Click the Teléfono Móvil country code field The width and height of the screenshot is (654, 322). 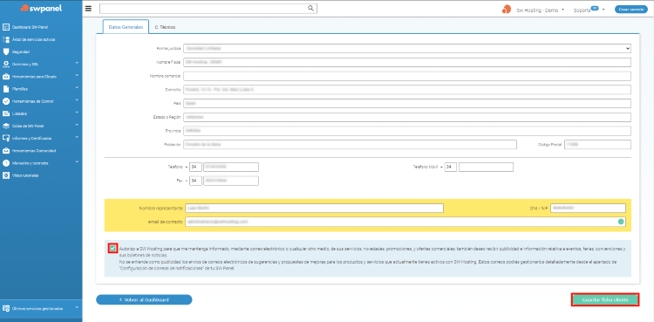(451, 167)
